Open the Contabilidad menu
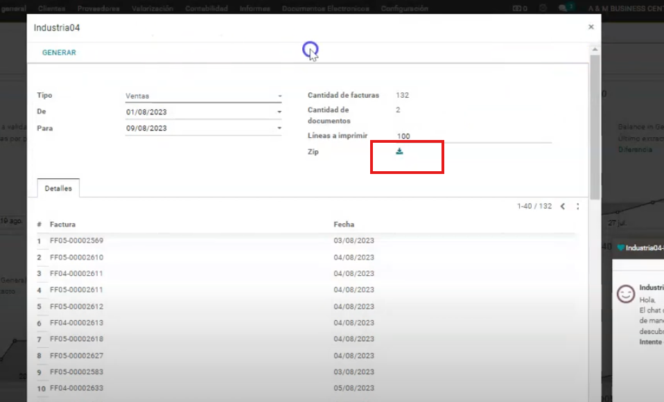The image size is (664, 402). 207,8
